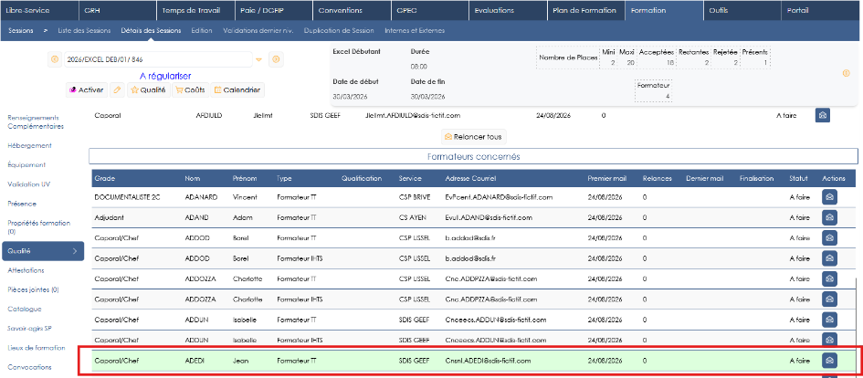This screenshot has height=378, width=863.
Task: Click the Premier mail column header
Action: [x=605, y=178]
